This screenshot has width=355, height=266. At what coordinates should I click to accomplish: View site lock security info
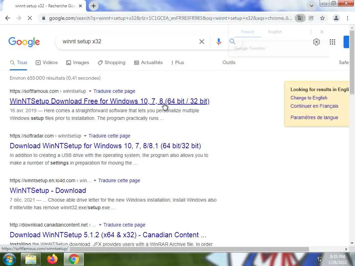click(44, 18)
